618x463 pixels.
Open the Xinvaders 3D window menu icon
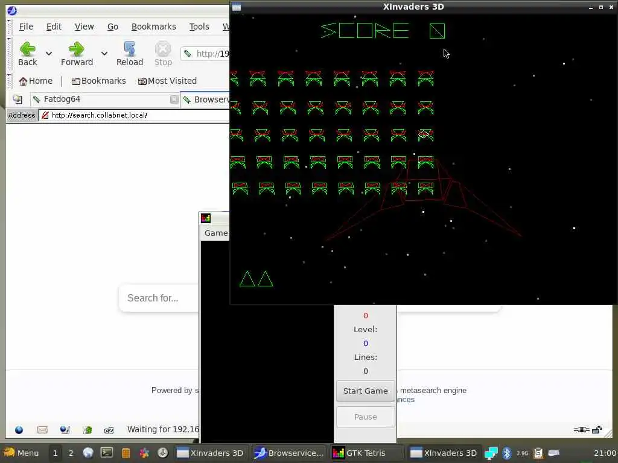(237, 7)
